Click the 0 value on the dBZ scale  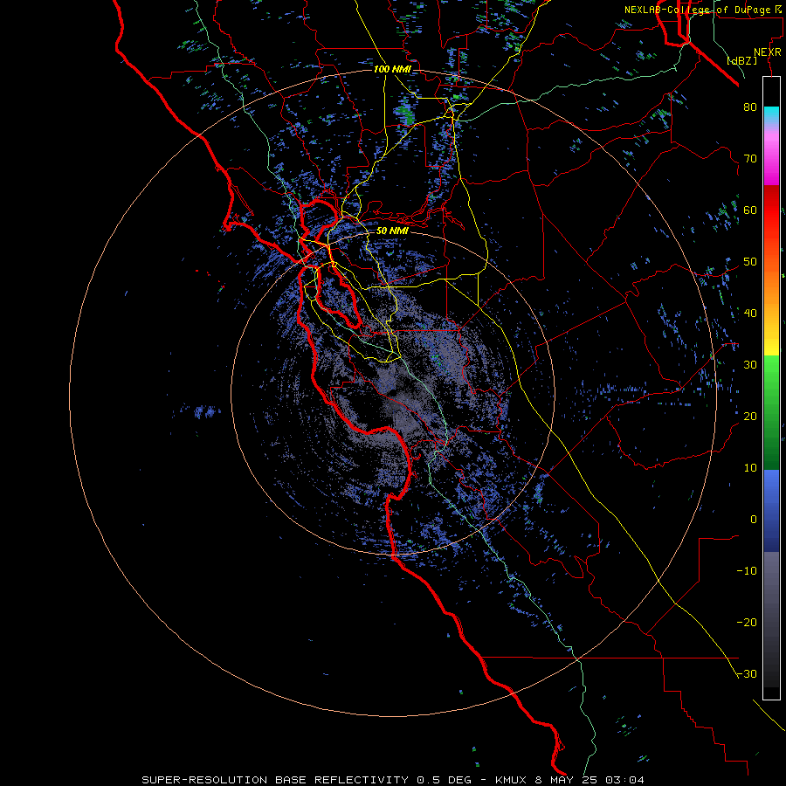(754, 520)
